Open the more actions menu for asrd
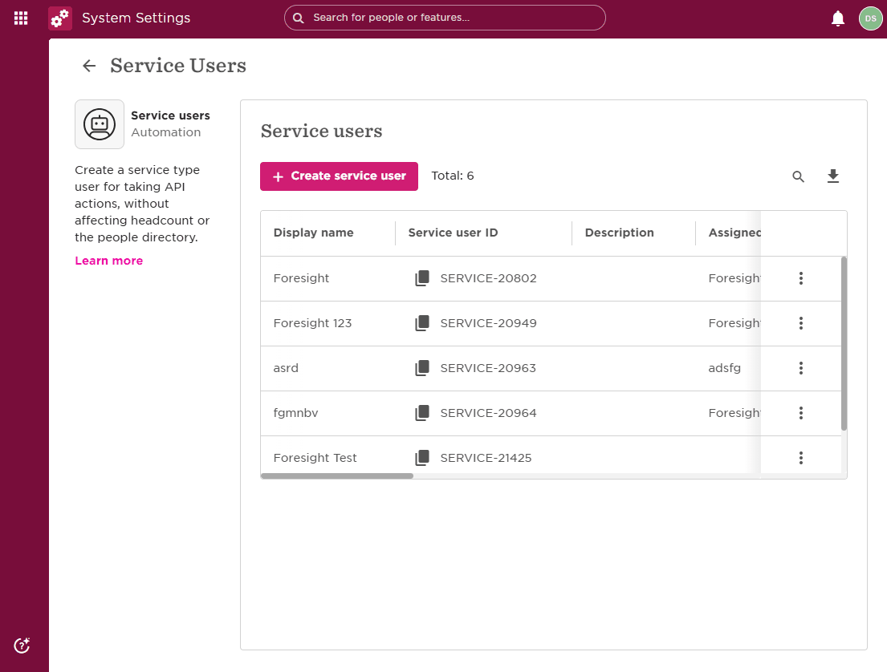887x672 pixels. 801,368
